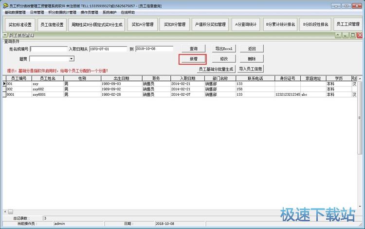Screen dimensions: 365x229
Task: Open the 积分数据统计管理 menu
Action: [x=62, y=12]
